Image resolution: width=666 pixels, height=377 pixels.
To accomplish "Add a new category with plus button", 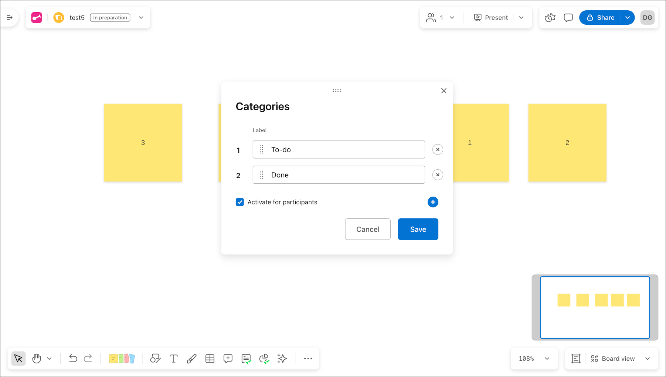I will coord(433,202).
